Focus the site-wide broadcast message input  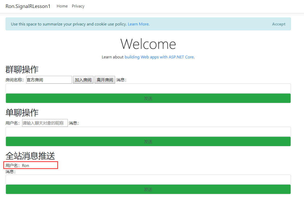(x=148, y=180)
